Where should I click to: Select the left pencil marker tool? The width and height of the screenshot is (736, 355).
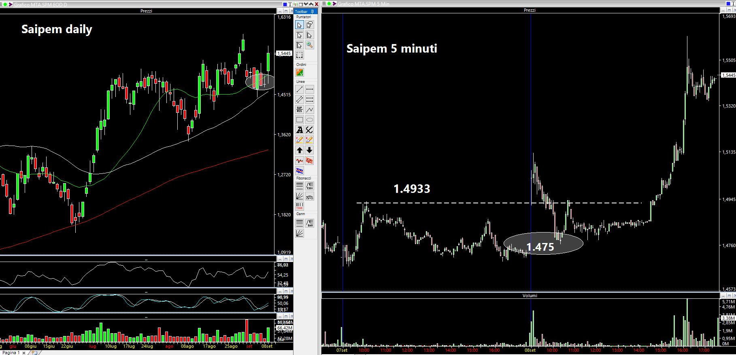click(300, 140)
